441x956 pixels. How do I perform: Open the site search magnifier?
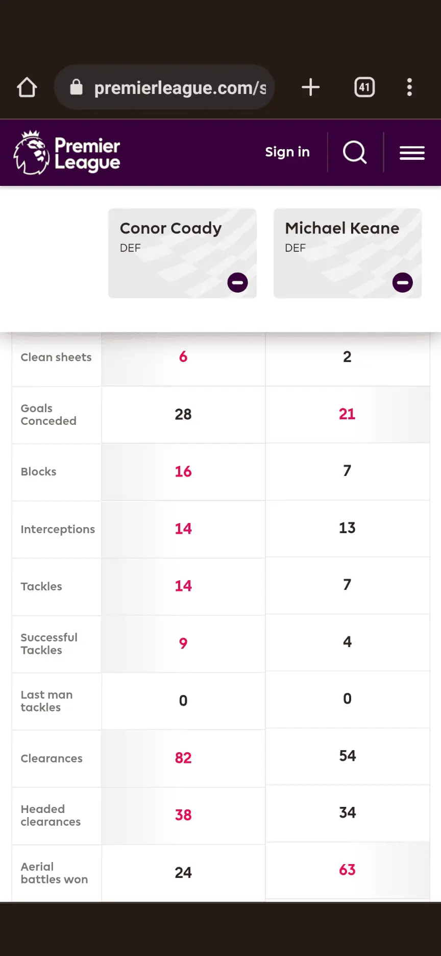pyautogui.click(x=355, y=152)
